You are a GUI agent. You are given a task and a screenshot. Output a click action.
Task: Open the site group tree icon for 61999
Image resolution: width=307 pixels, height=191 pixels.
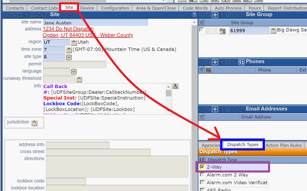(223, 31)
